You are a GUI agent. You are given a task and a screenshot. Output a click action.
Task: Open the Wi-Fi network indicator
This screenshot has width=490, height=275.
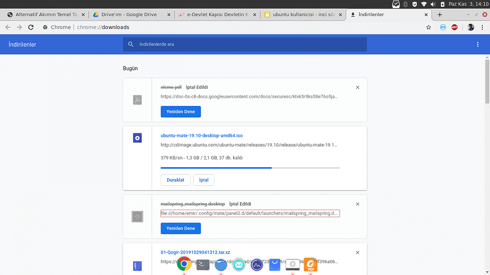(424, 4)
